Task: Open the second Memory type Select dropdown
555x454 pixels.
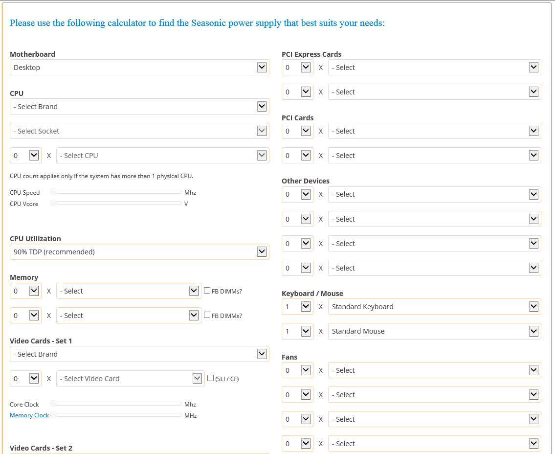Action: point(129,316)
